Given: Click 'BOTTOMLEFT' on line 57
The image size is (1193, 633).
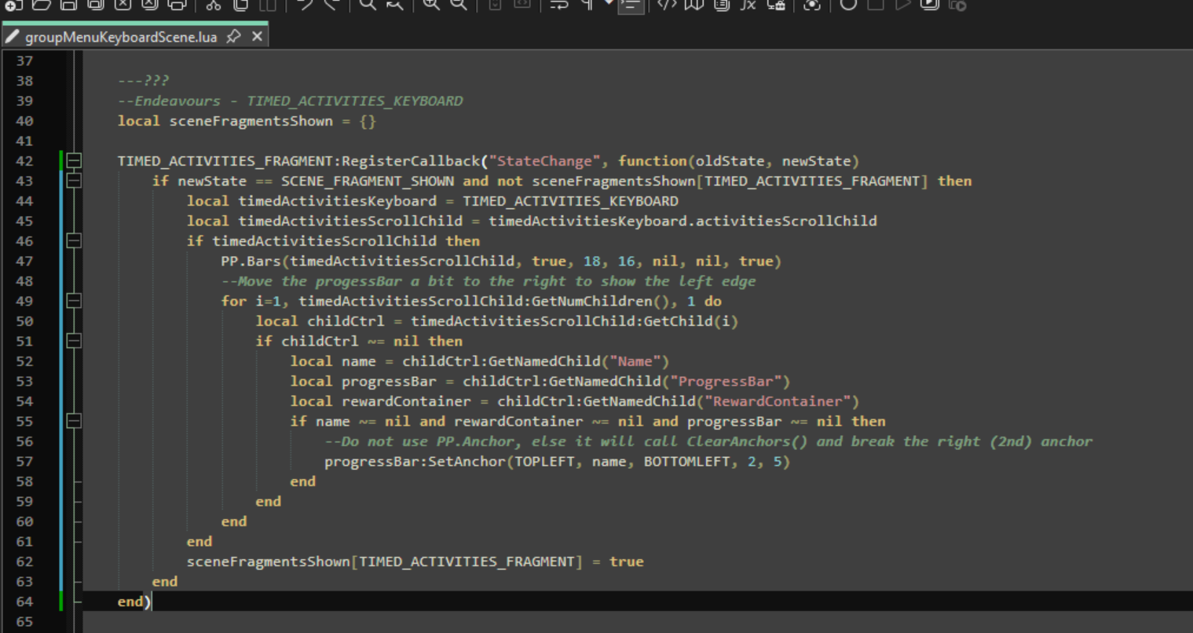Looking at the screenshot, I should (687, 461).
